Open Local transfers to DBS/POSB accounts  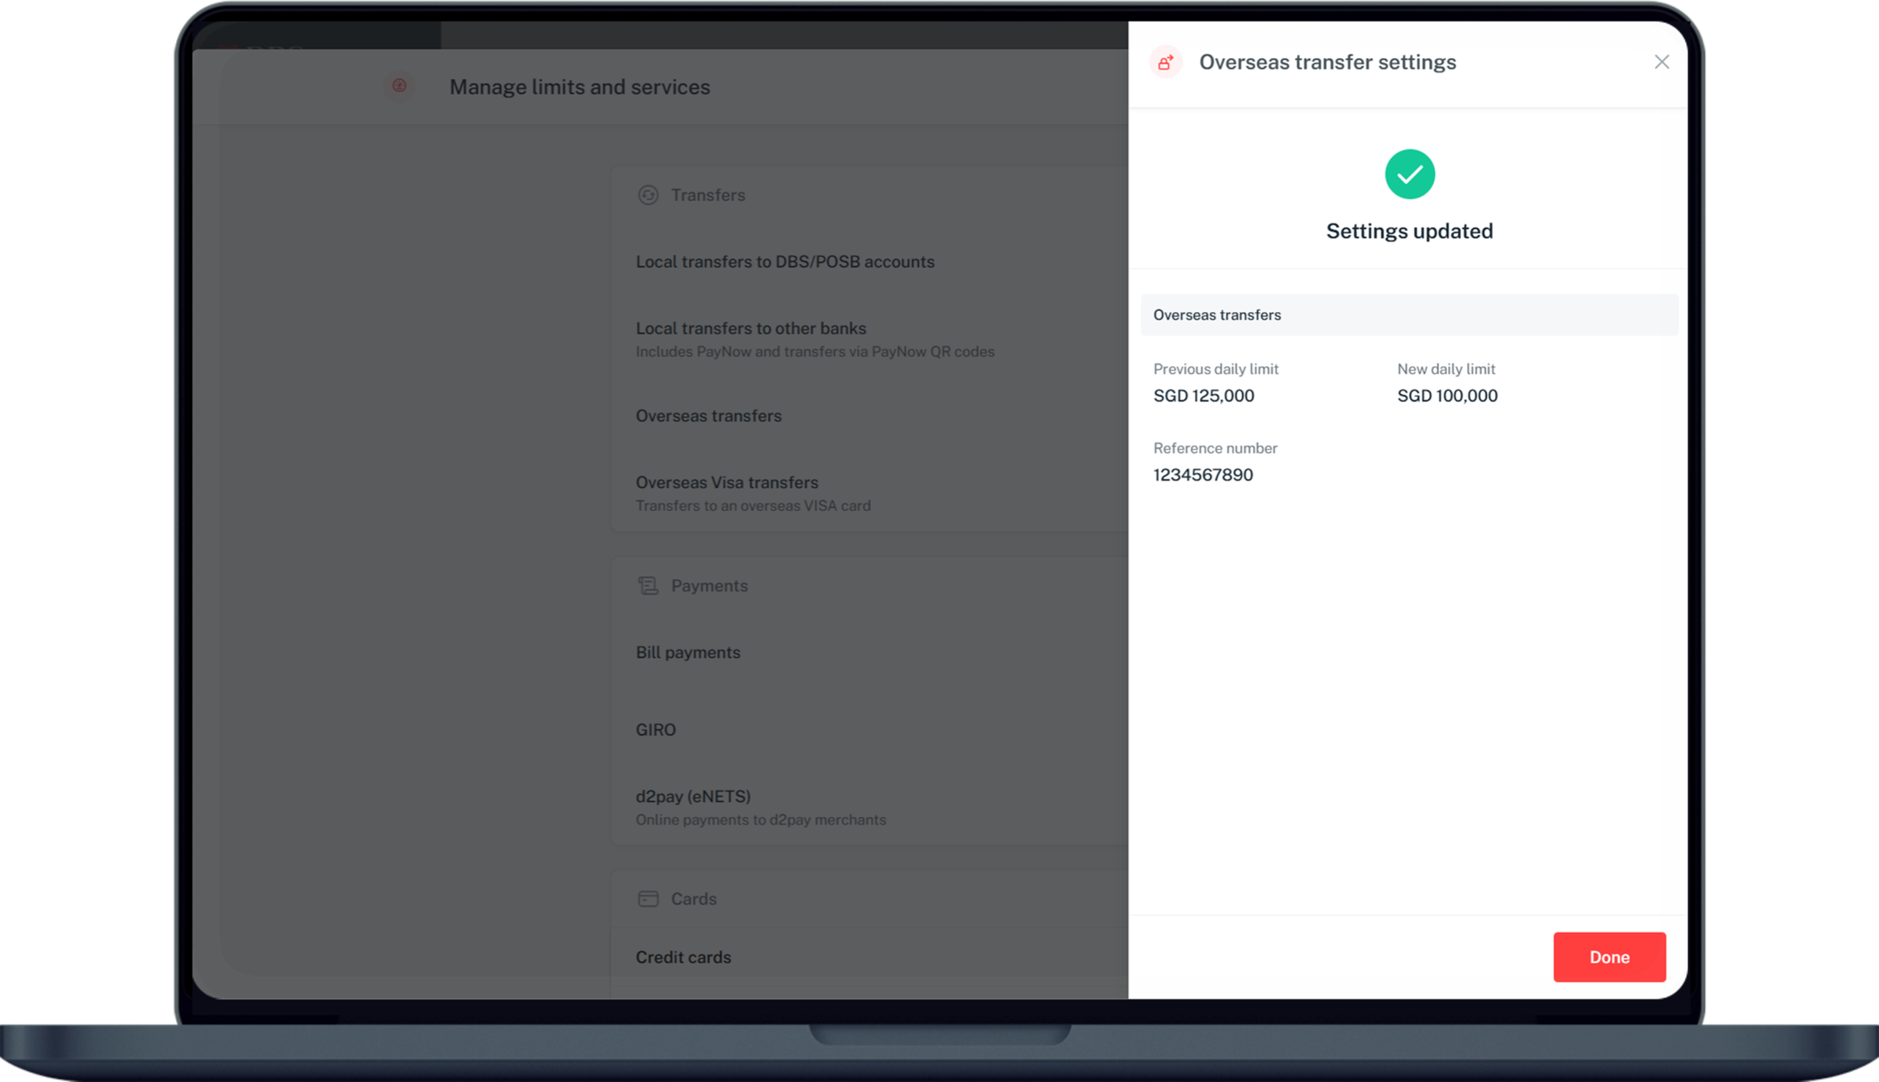[785, 262]
